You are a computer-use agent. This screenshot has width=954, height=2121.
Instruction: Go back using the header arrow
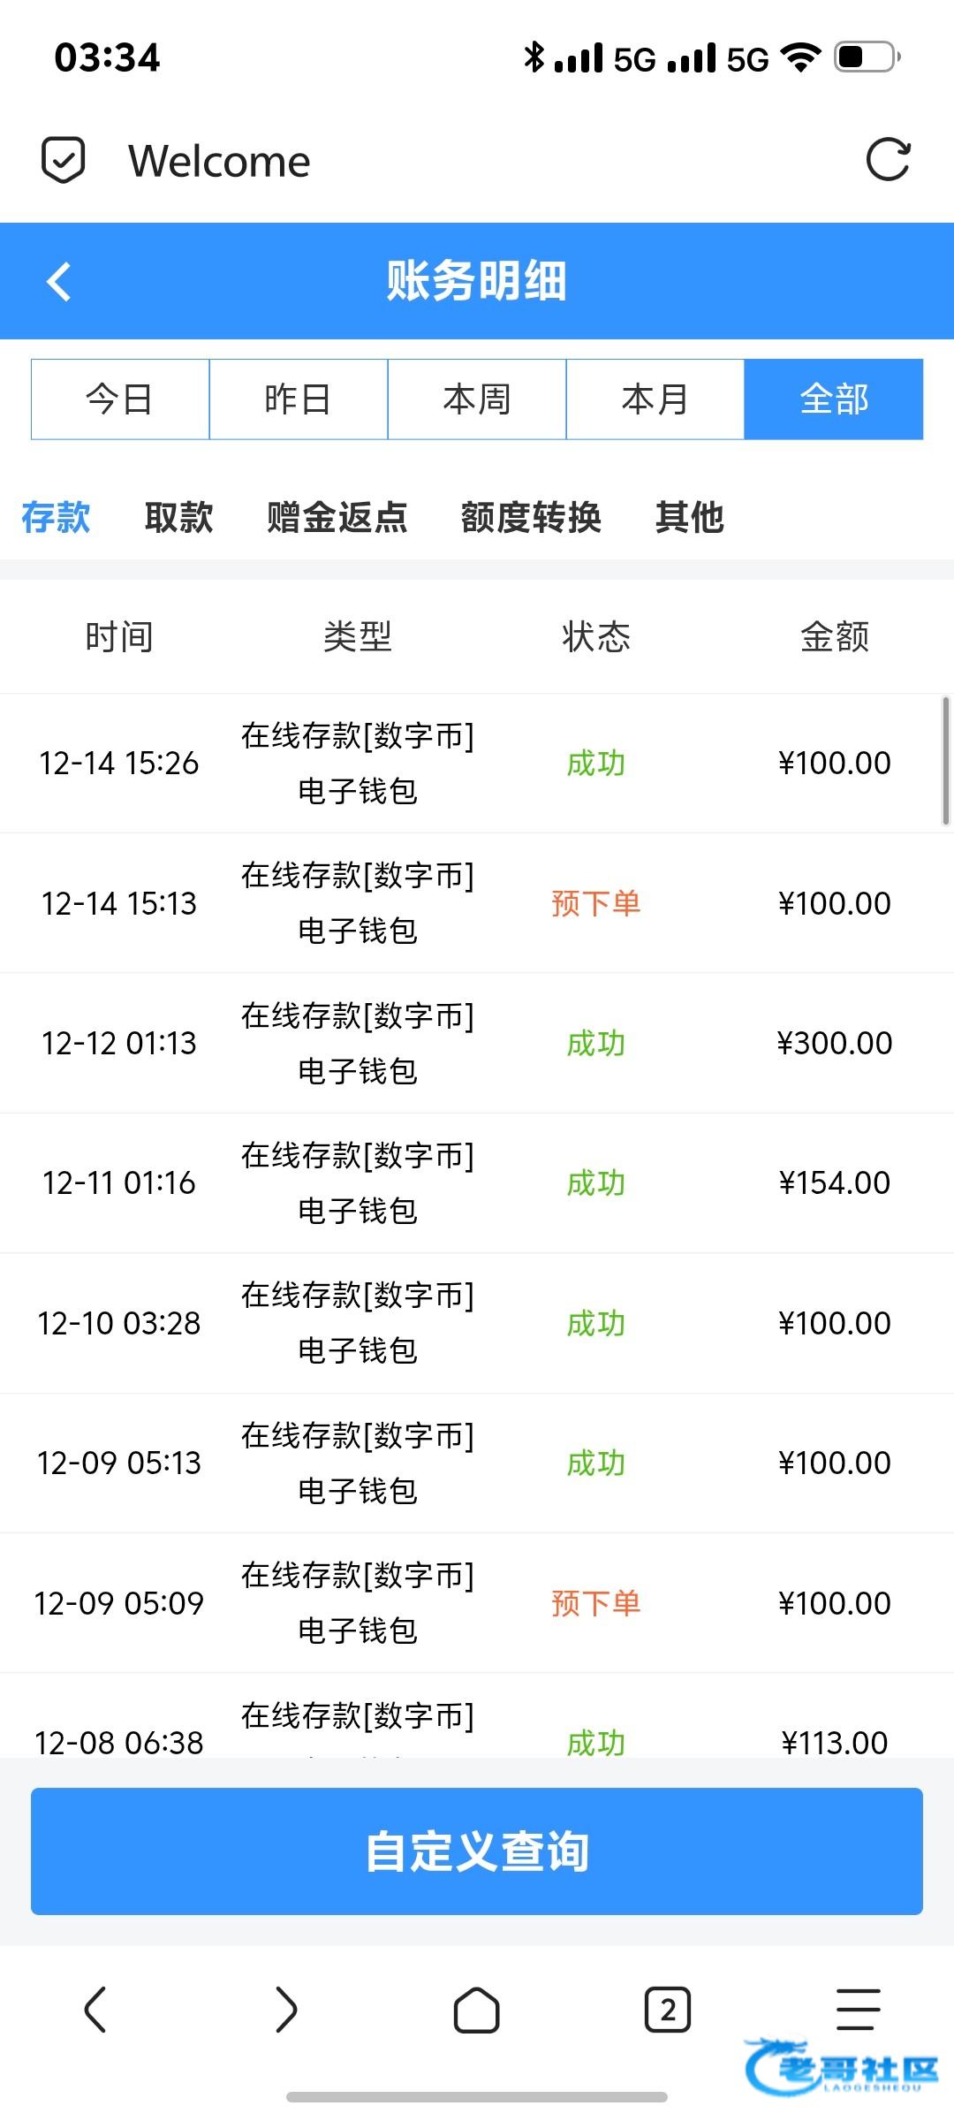[58, 282]
